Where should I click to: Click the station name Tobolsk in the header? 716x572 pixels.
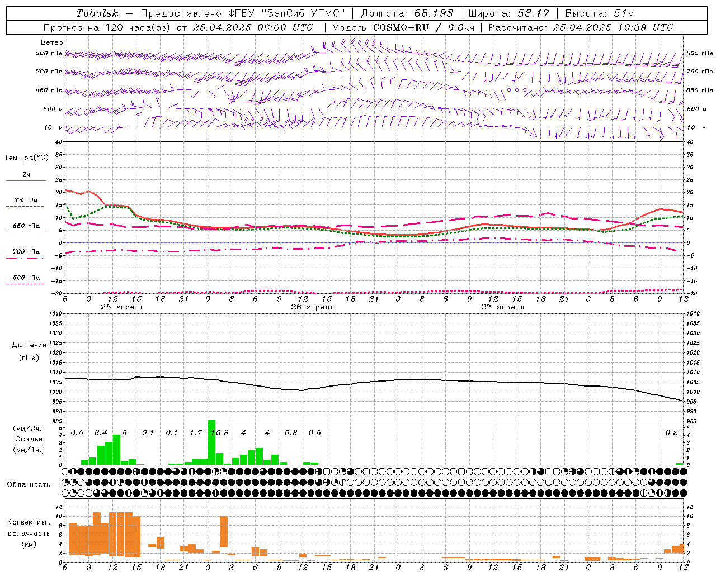(x=98, y=13)
